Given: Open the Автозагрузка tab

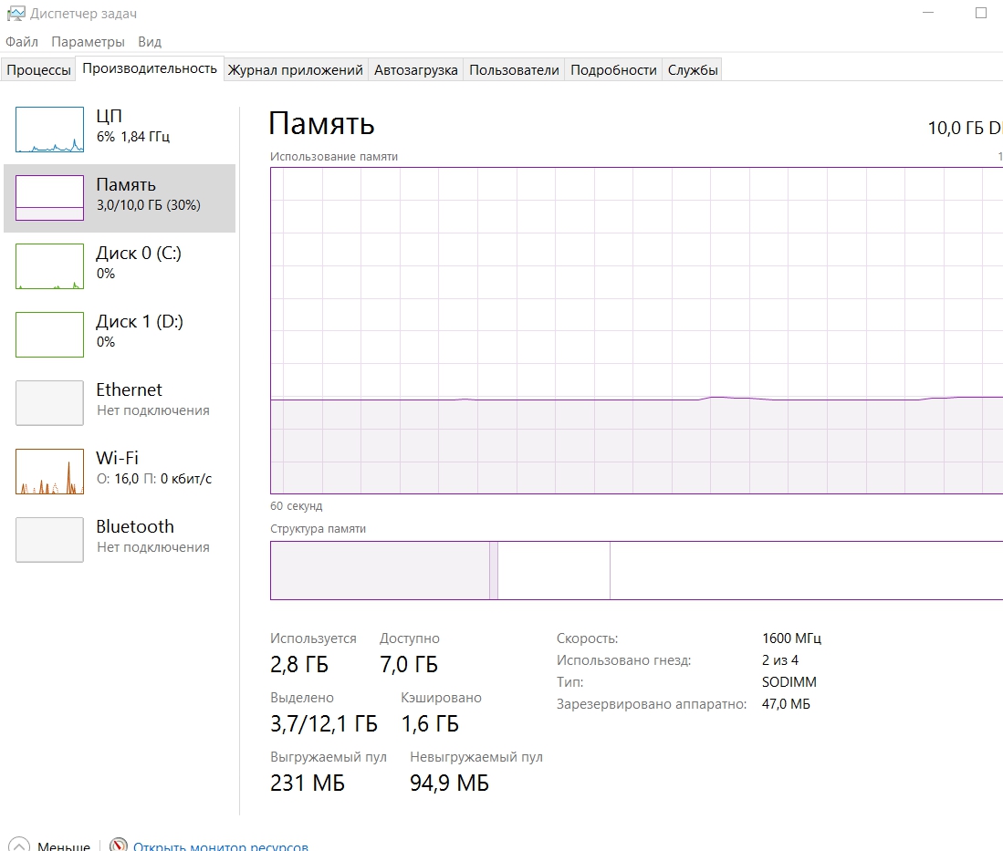Looking at the screenshot, I should point(416,69).
